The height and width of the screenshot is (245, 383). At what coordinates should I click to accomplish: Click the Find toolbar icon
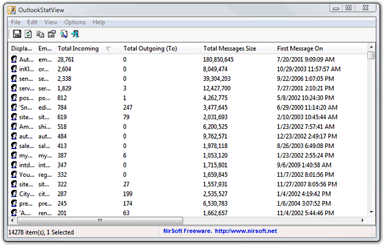click(x=64, y=34)
